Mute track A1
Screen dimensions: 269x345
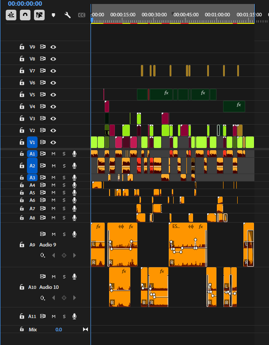click(53, 154)
